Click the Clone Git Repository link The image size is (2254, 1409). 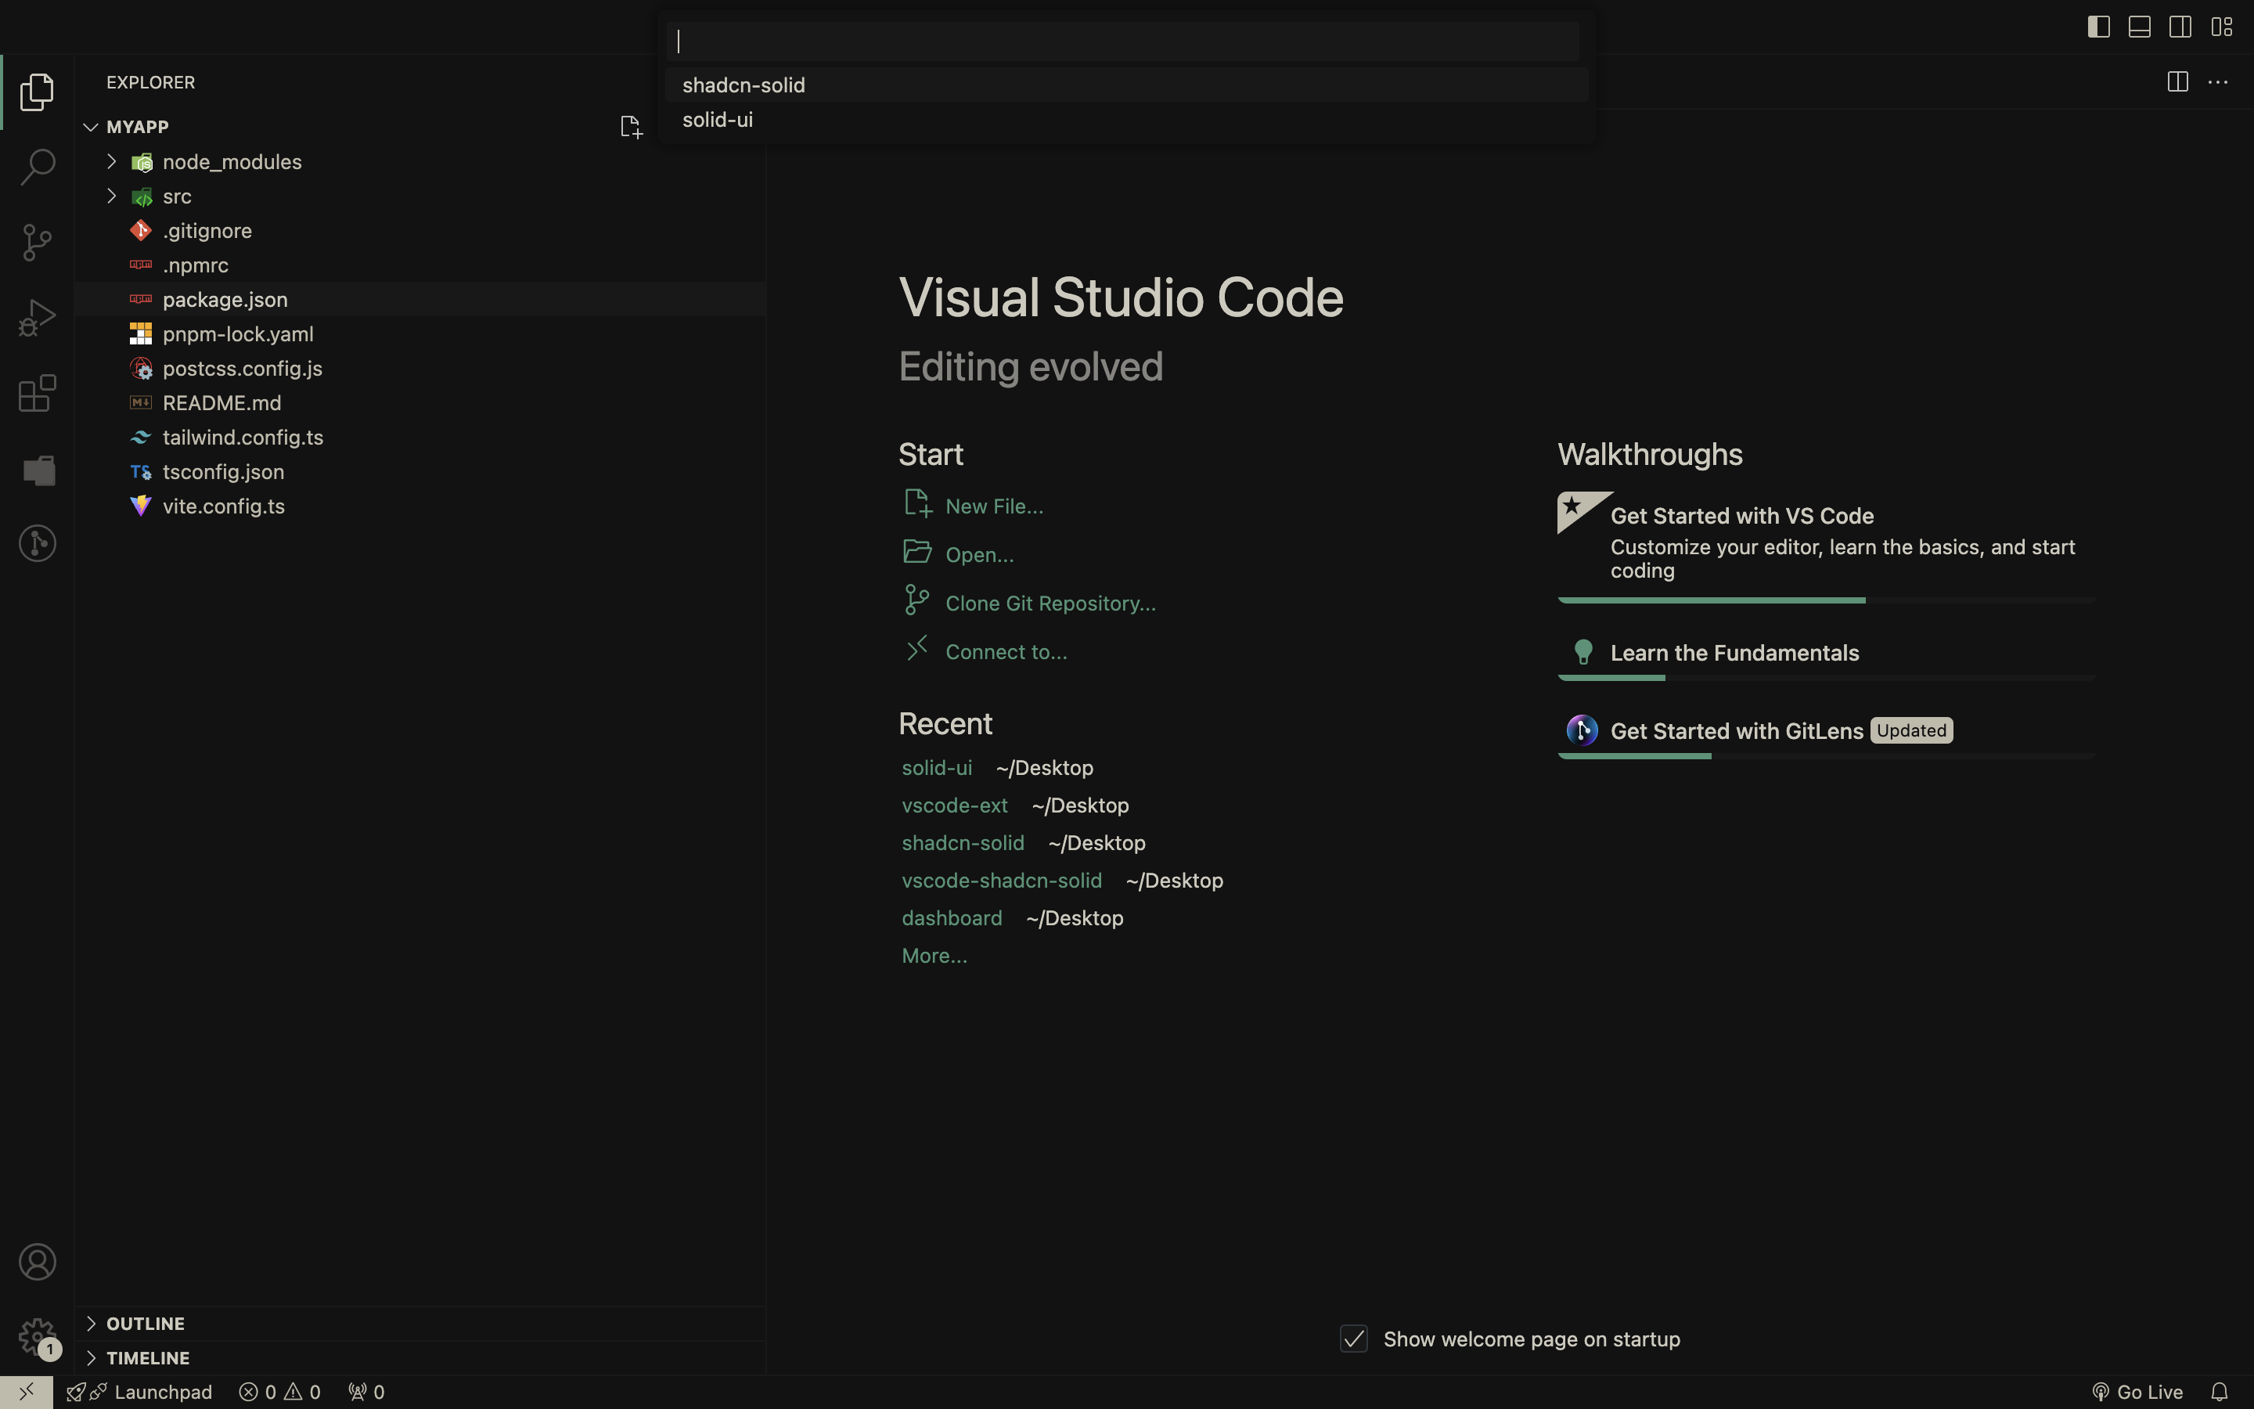(1050, 604)
